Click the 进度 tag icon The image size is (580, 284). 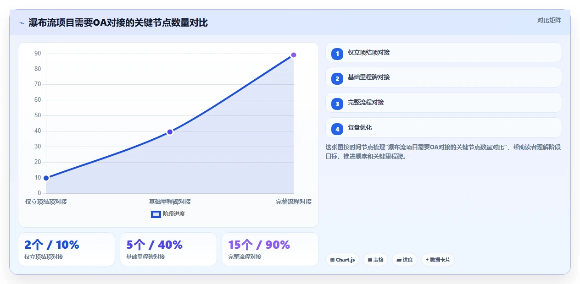[399, 260]
